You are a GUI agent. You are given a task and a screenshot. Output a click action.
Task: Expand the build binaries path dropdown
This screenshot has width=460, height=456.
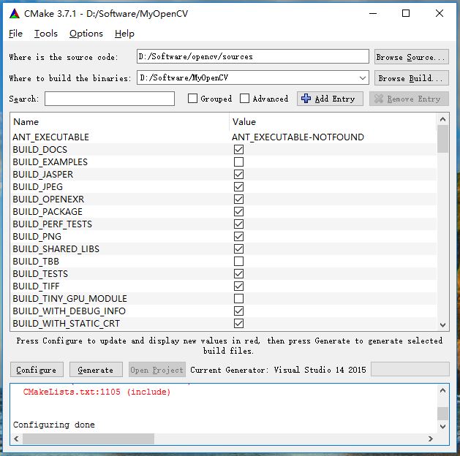tap(363, 78)
